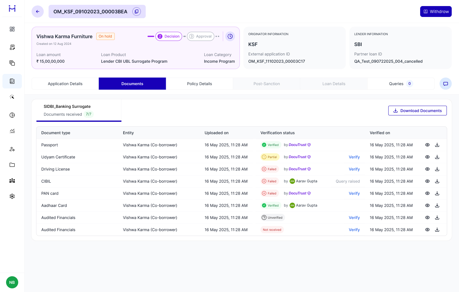Click the Download Documents button
Screen dimensions: 459x292
point(417,111)
